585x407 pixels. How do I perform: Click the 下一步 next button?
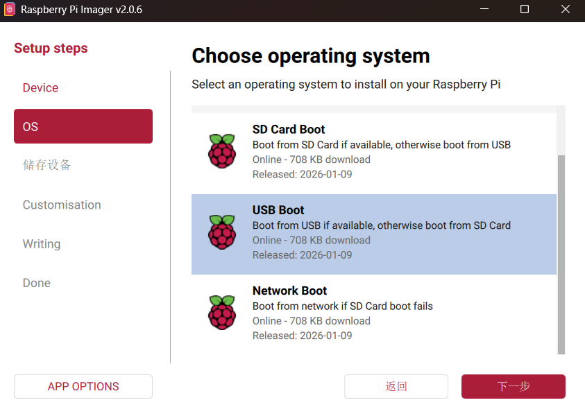[513, 386]
